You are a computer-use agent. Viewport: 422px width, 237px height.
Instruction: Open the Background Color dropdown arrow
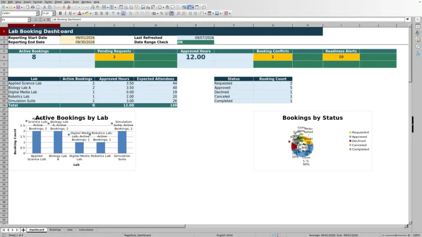point(91,13)
